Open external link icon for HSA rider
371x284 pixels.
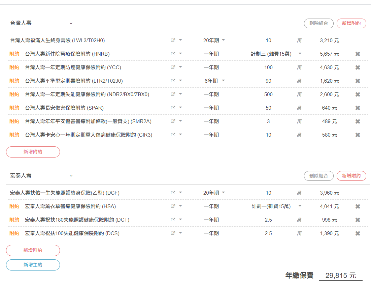coord(173,206)
